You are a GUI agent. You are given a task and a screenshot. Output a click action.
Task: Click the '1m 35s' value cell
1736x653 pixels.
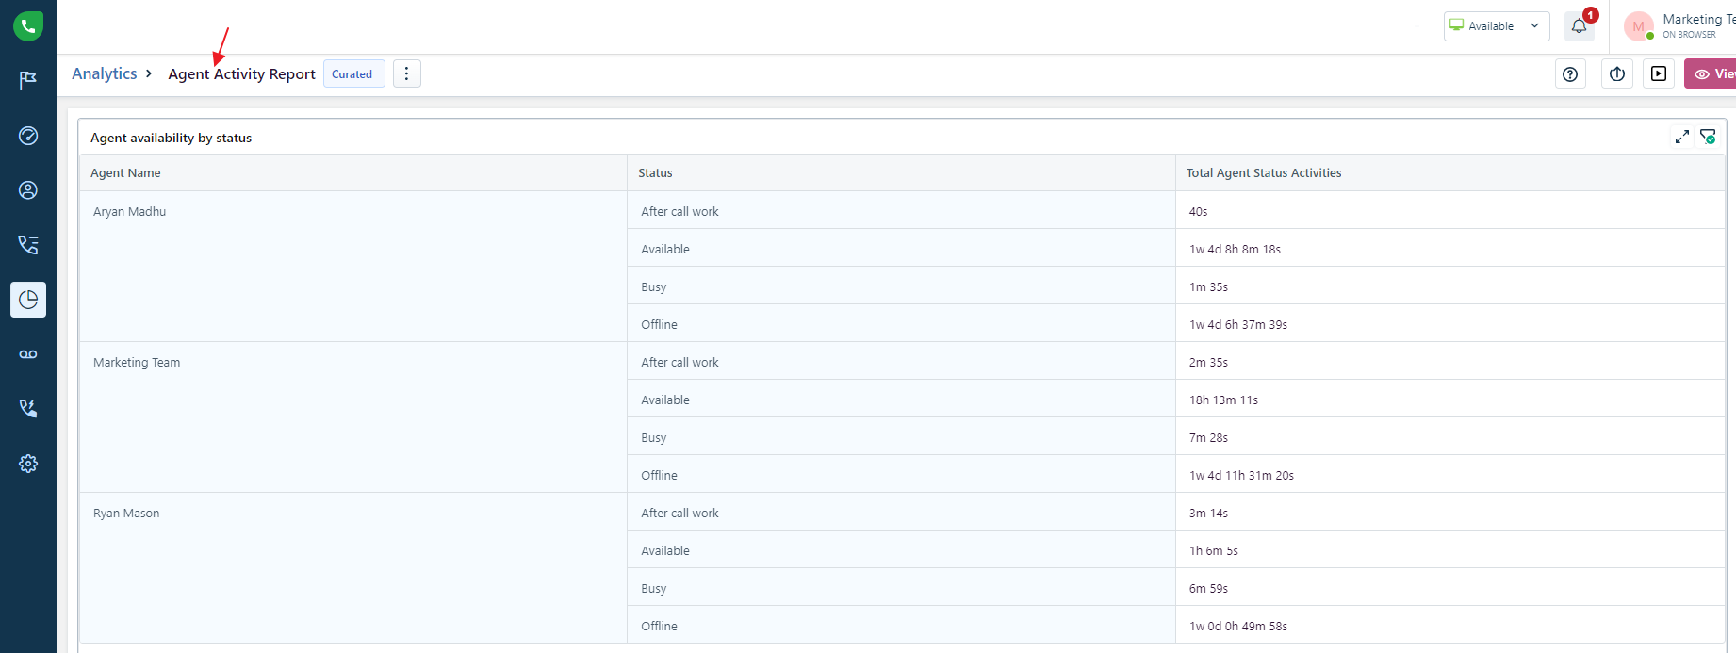pyautogui.click(x=1450, y=286)
